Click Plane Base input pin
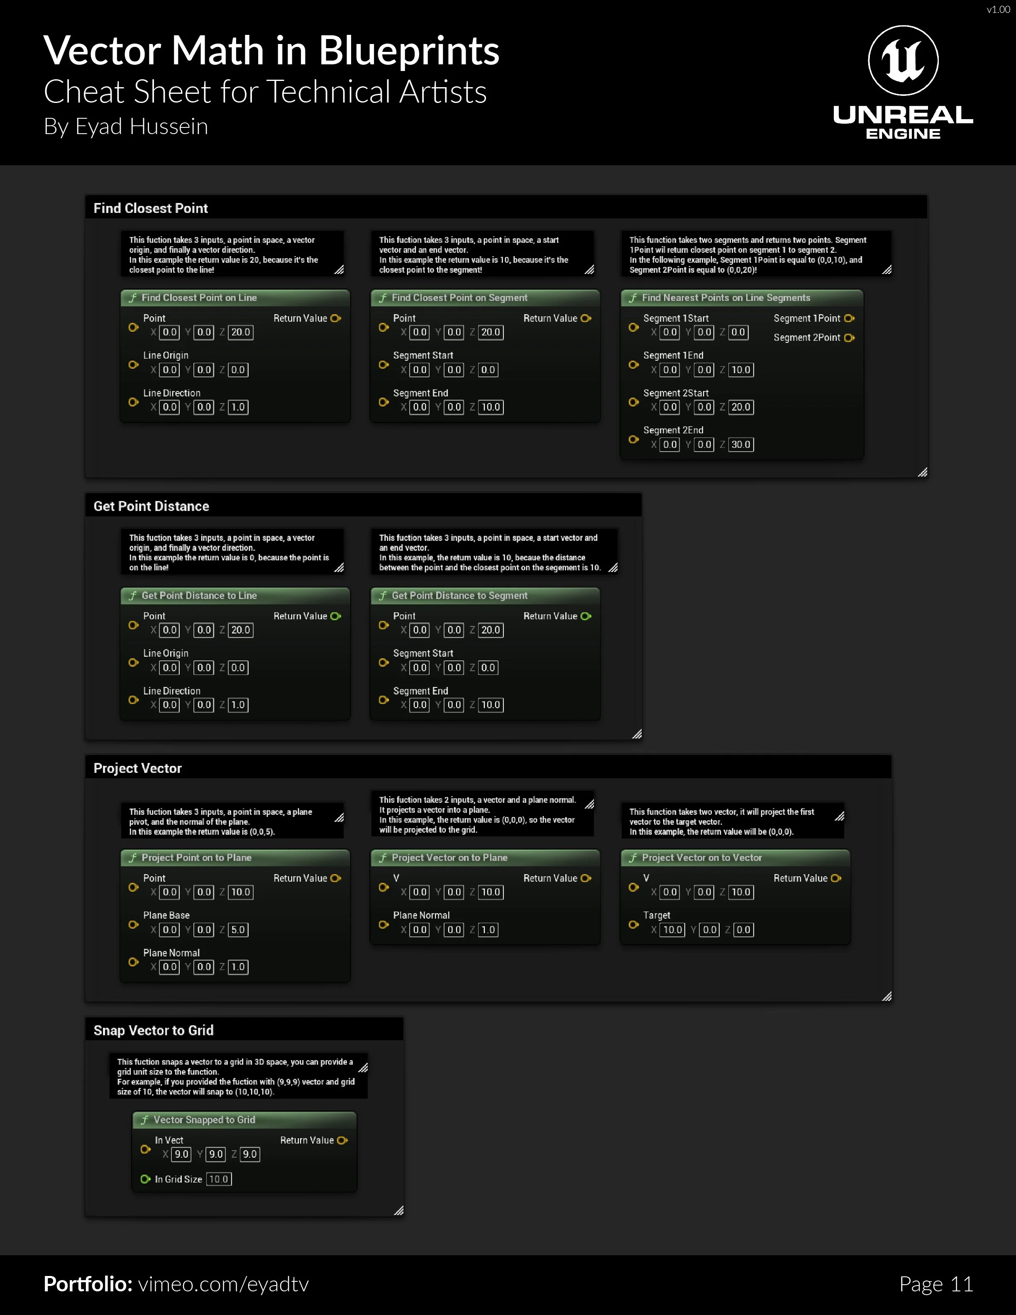Screen dimensions: 1016x1315 tap(133, 924)
